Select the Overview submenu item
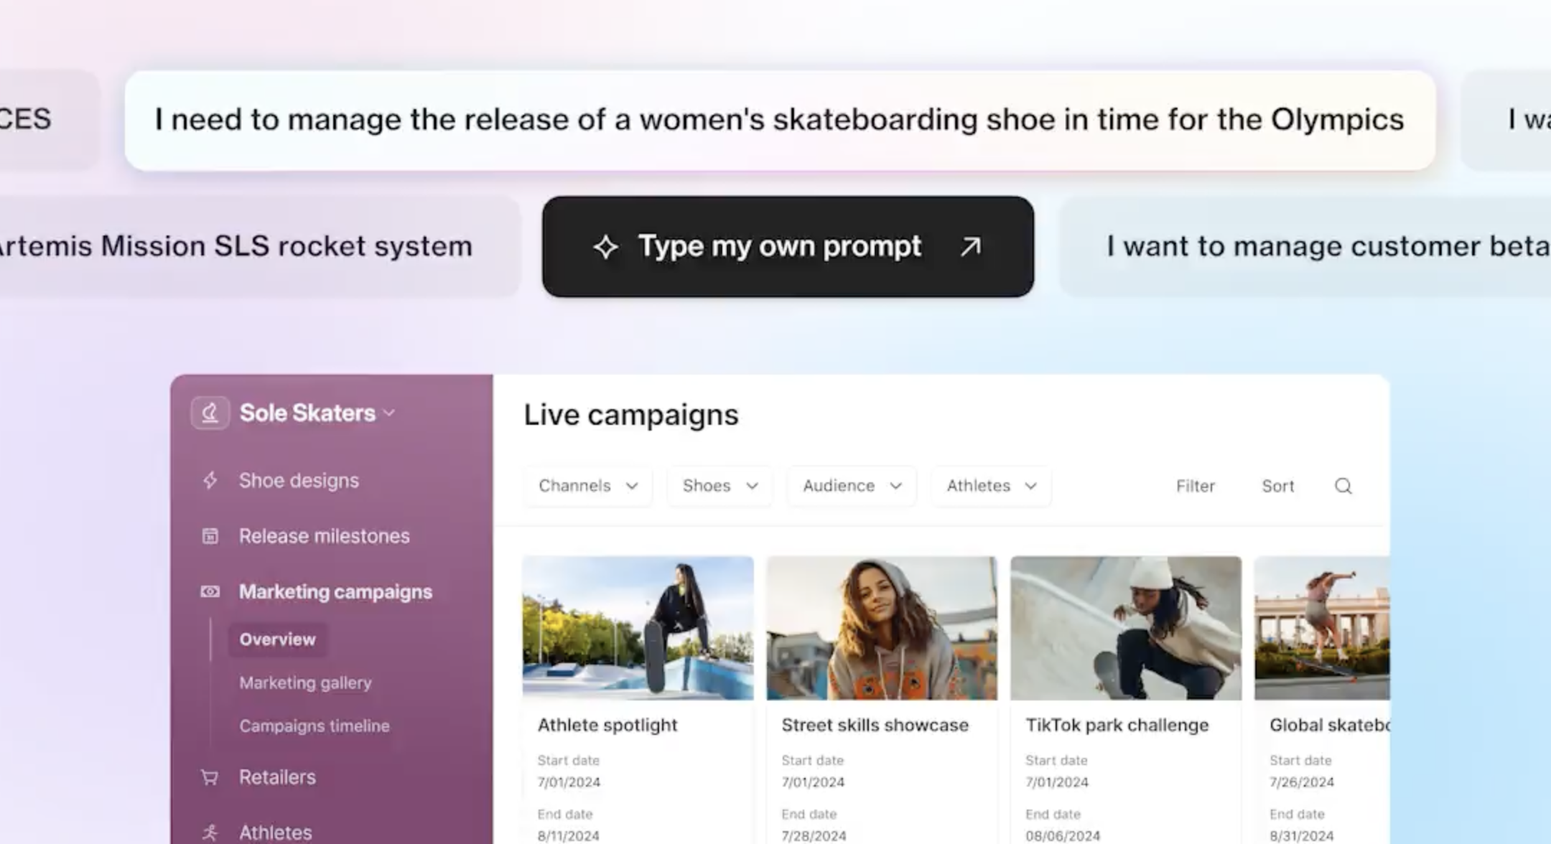The width and height of the screenshot is (1551, 844). 277,639
